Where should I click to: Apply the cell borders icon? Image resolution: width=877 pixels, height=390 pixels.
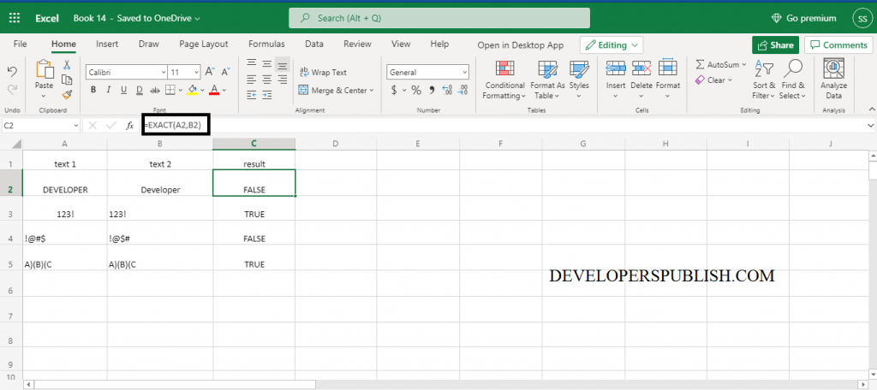170,90
